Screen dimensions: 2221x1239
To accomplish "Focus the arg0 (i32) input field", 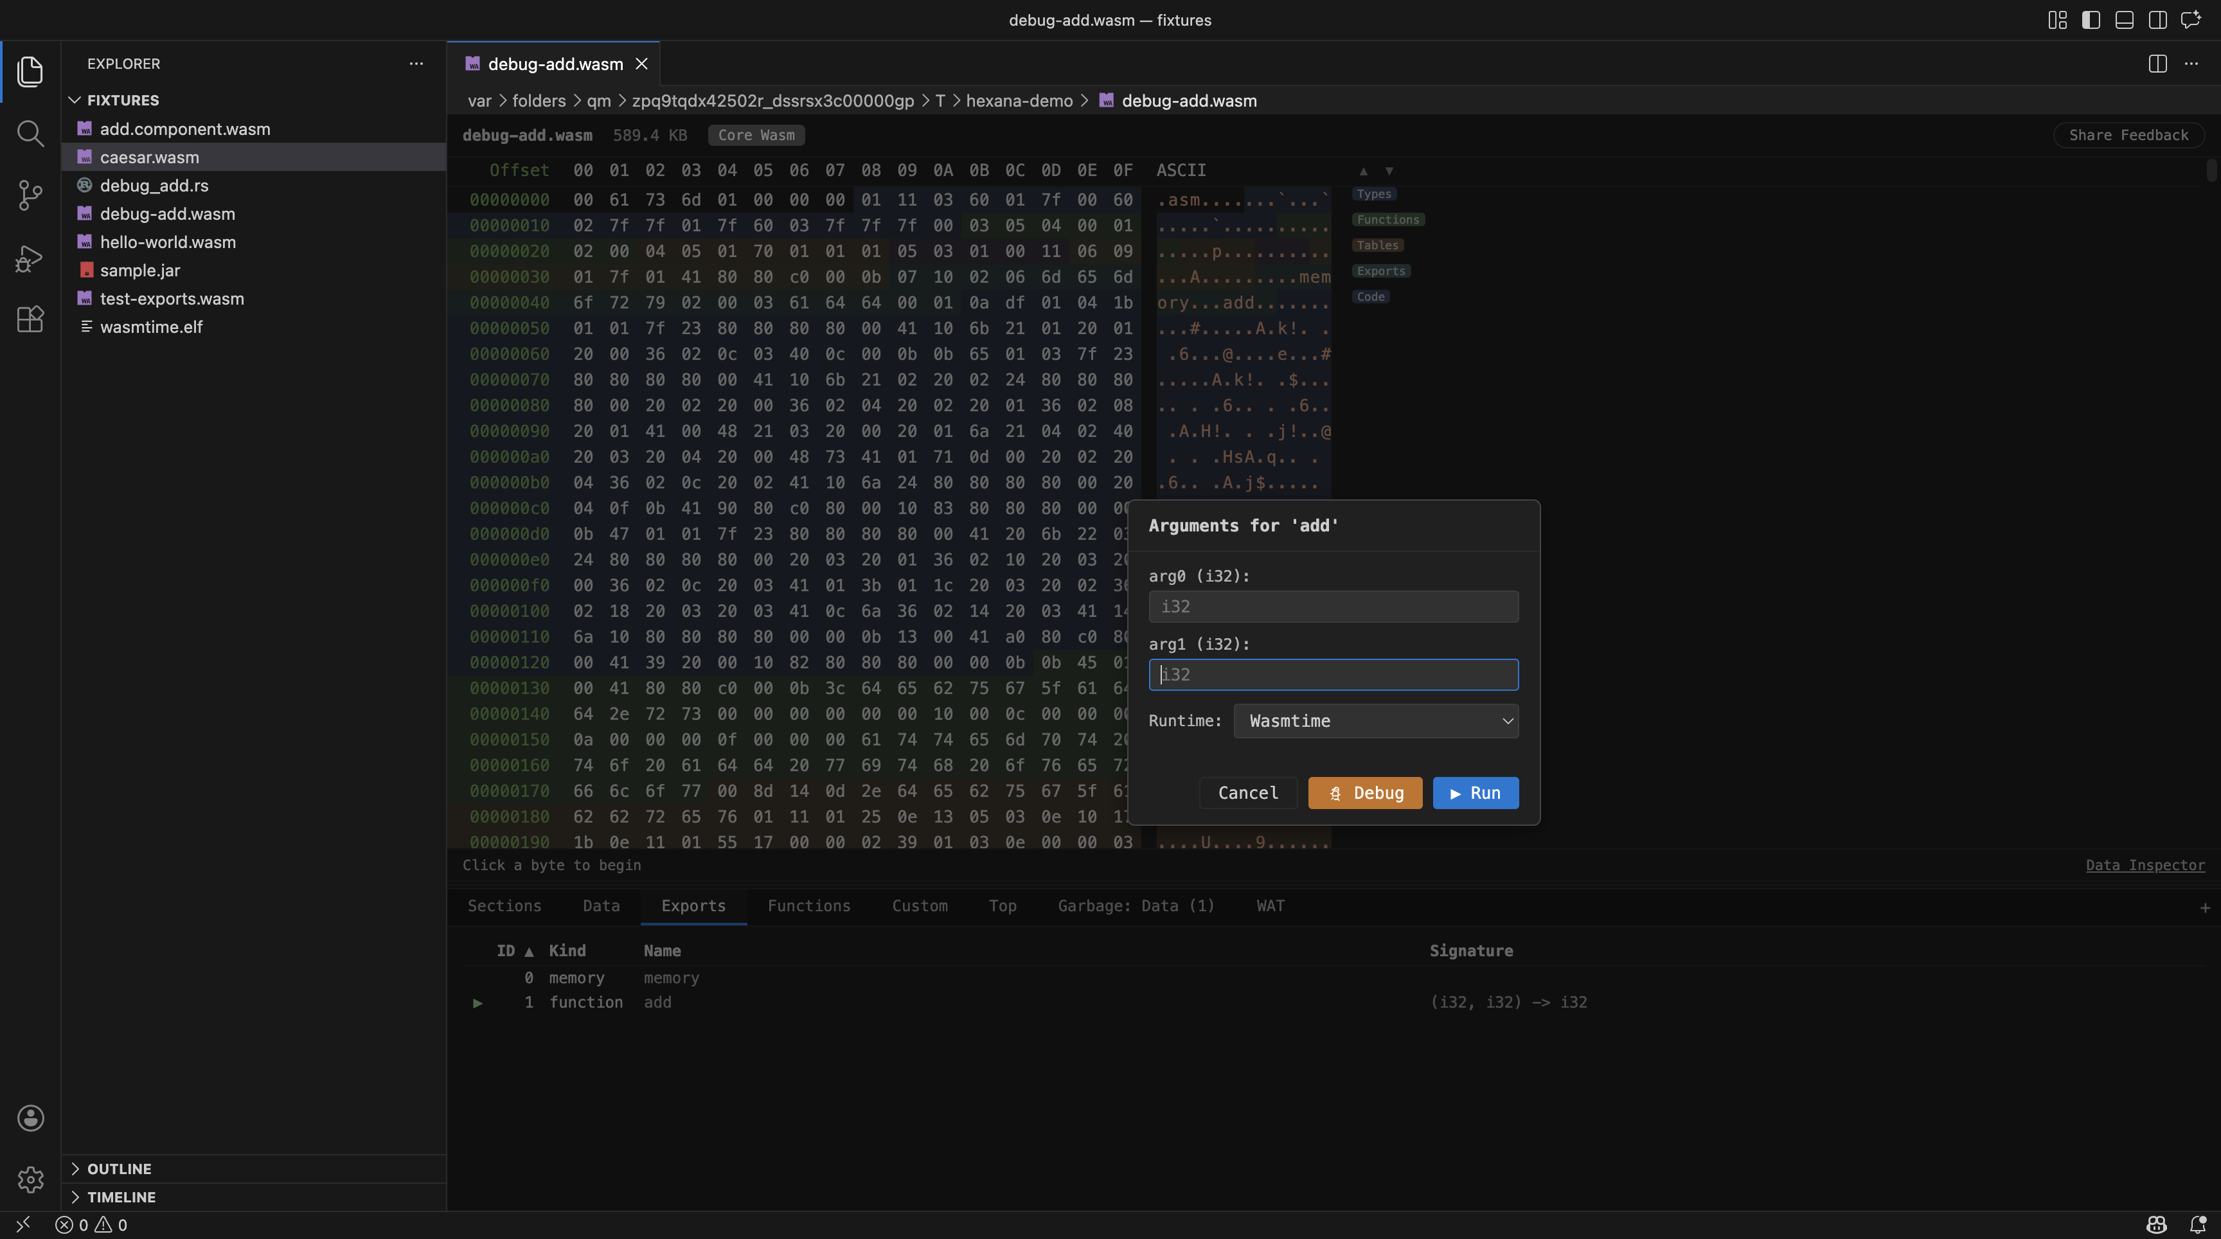I will 1333,607.
